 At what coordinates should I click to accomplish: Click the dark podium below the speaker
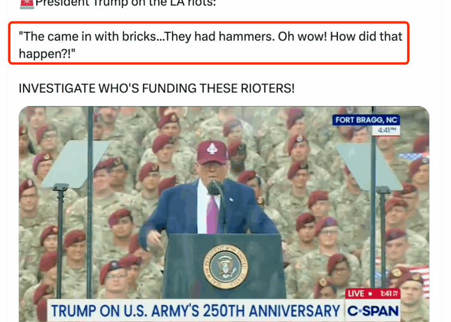click(225, 266)
